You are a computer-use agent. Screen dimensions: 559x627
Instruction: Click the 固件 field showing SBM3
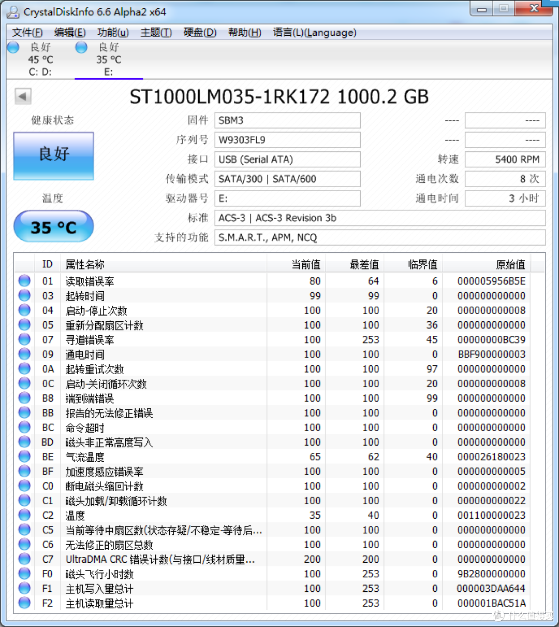click(x=287, y=120)
